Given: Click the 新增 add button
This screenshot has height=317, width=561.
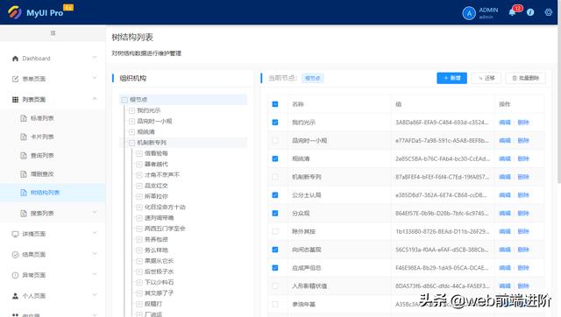Looking at the screenshot, I should 451,78.
